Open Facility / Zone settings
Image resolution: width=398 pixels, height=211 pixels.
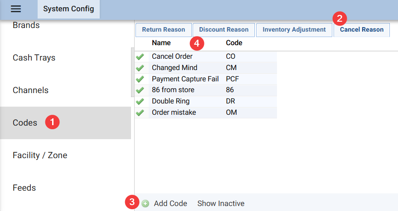click(40, 155)
